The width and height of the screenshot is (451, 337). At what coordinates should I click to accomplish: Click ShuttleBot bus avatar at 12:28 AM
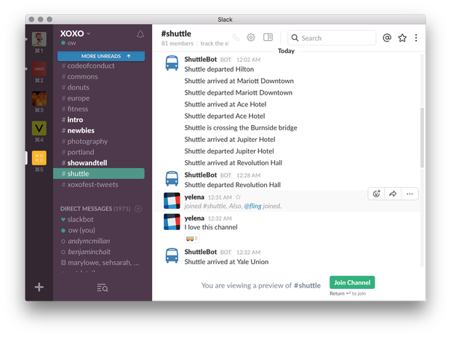click(x=172, y=179)
